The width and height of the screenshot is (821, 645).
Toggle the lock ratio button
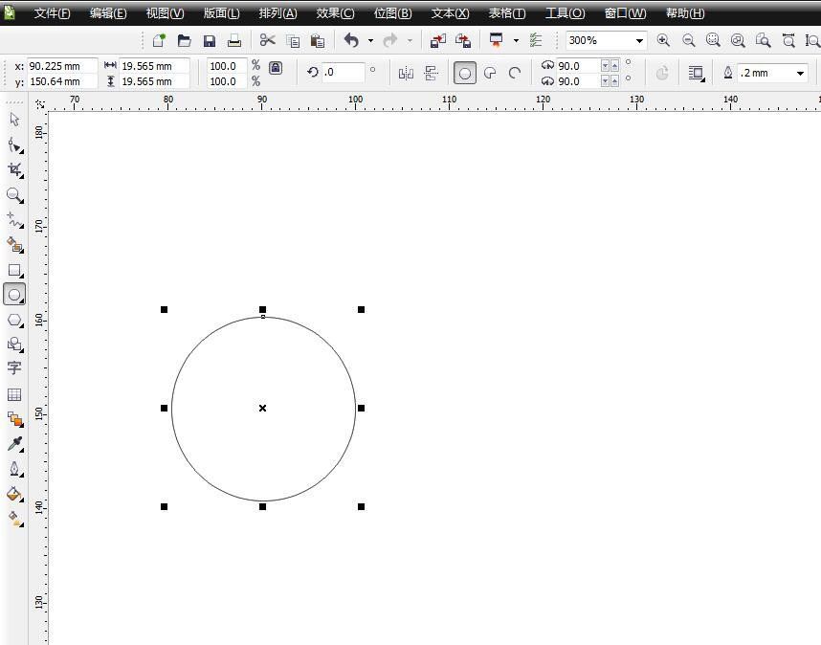tap(276, 68)
